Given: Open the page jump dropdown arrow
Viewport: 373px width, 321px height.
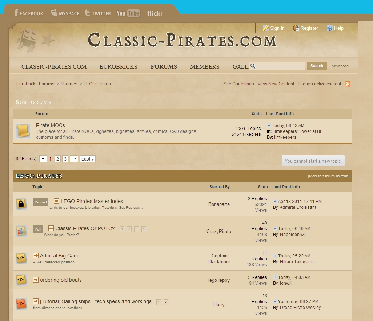Looking at the screenshot, I should pyautogui.click(x=43, y=159).
